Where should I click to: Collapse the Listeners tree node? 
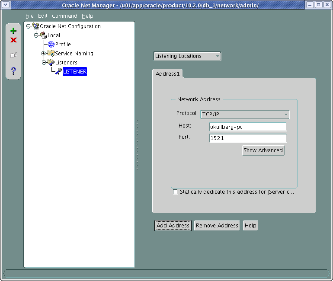[44, 63]
